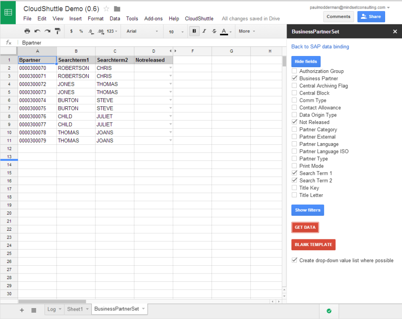402x319 pixels.
Task: Close the BusinessPartnerSet side panel
Action: [x=395, y=31]
